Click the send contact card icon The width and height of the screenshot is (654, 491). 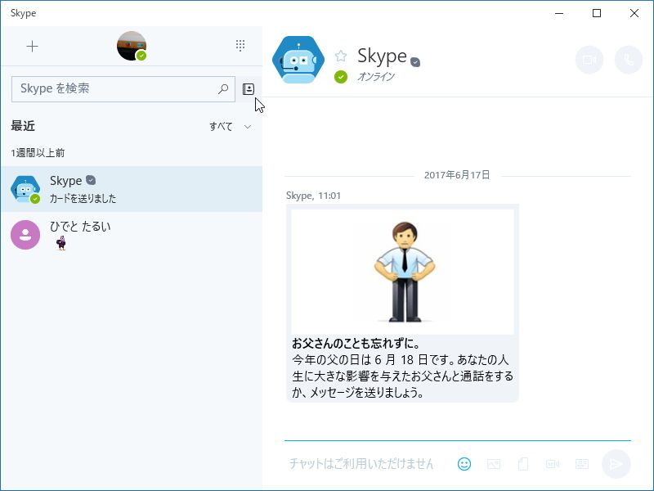coord(581,463)
